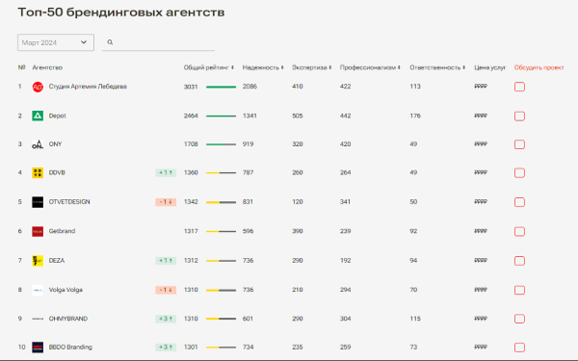Click the BBDO Branding price rating icons
This screenshot has height=361, width=578.
481,347
